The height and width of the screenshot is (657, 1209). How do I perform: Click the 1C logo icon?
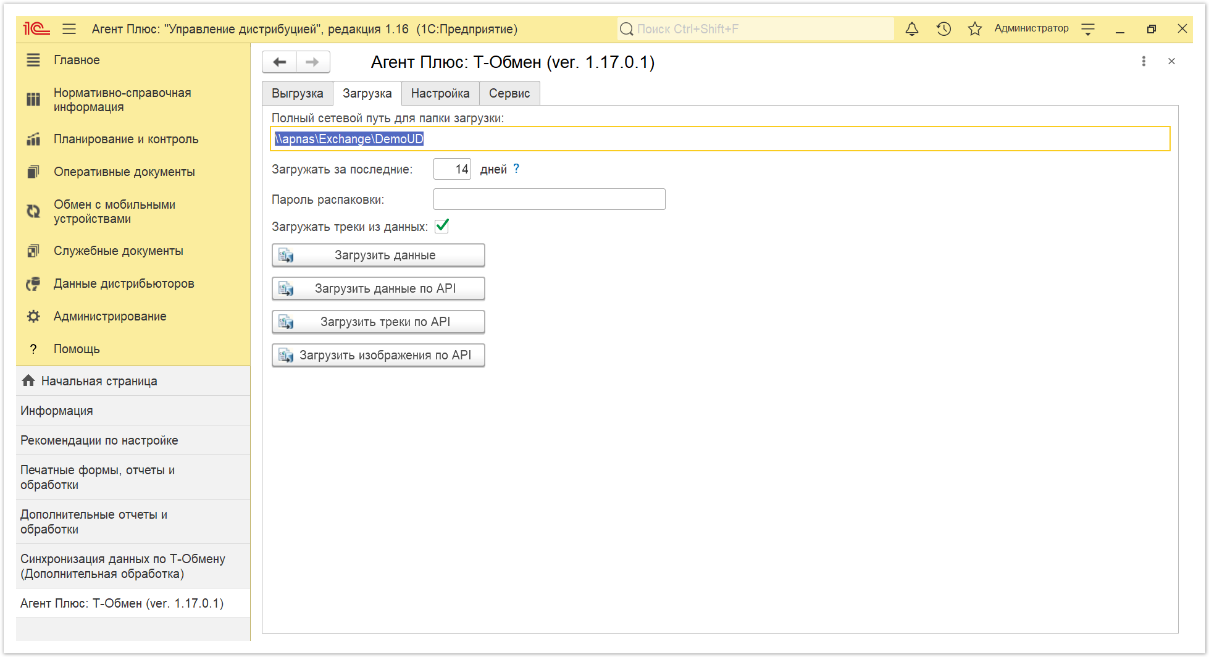36,29
